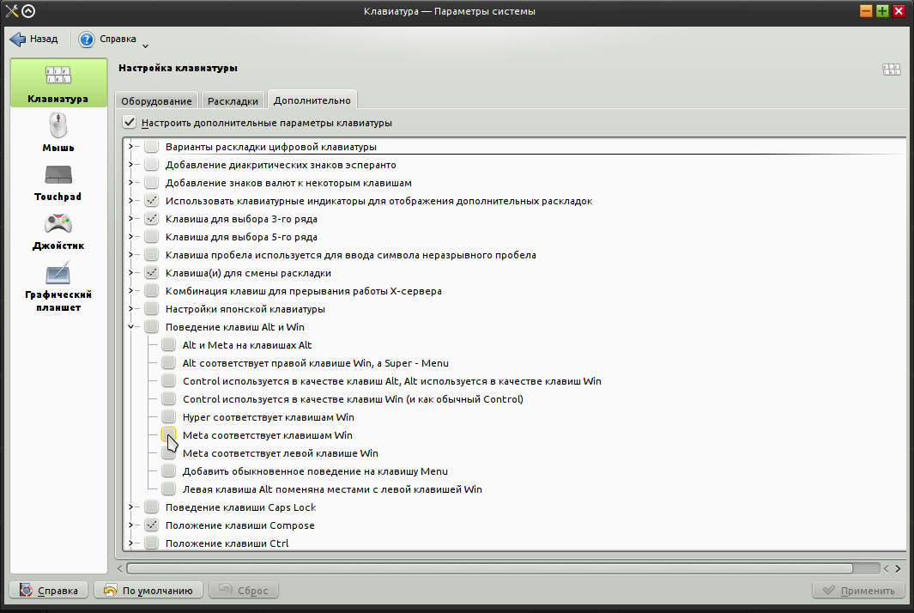Click the circle arrow icon in title bar
Viewport: 914px width, 613px height.
(x=28, y=11)
